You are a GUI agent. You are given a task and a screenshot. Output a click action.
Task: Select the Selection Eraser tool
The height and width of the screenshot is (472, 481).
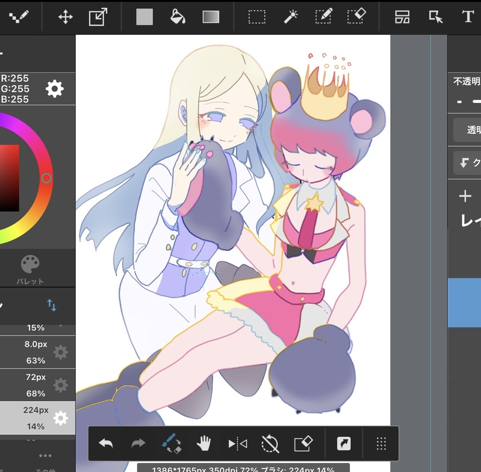(x=357, y=16)
